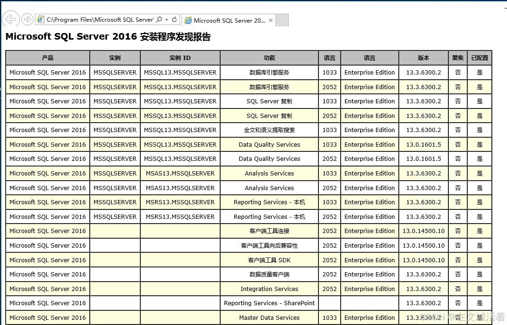Click the 已配置 column header
Viewport: 507px width, 325px height.
(480, 58)
